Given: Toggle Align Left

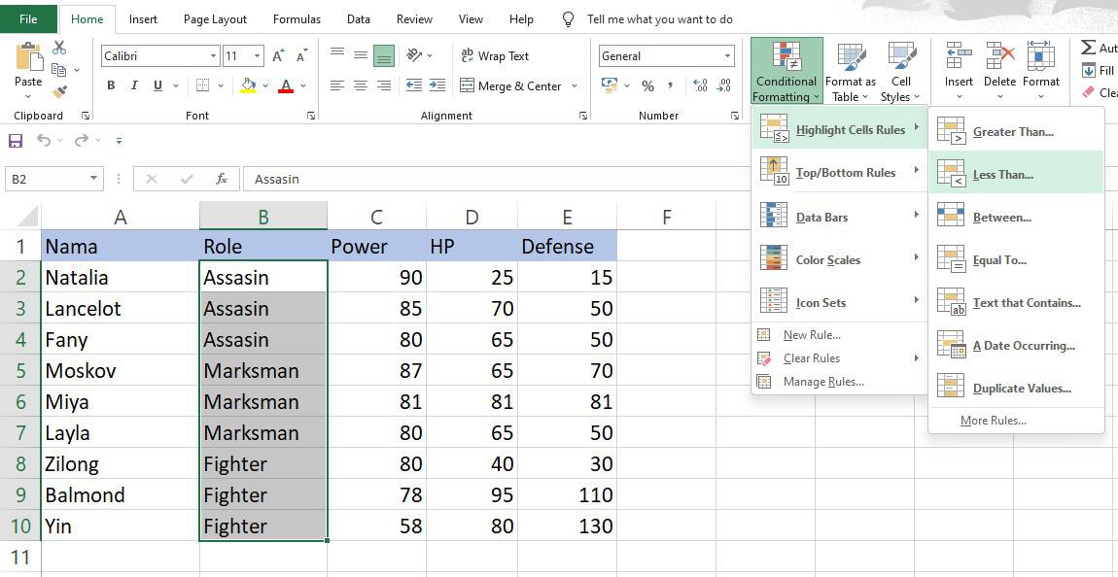Looking at the screenshot, I should tap(337, 85).
